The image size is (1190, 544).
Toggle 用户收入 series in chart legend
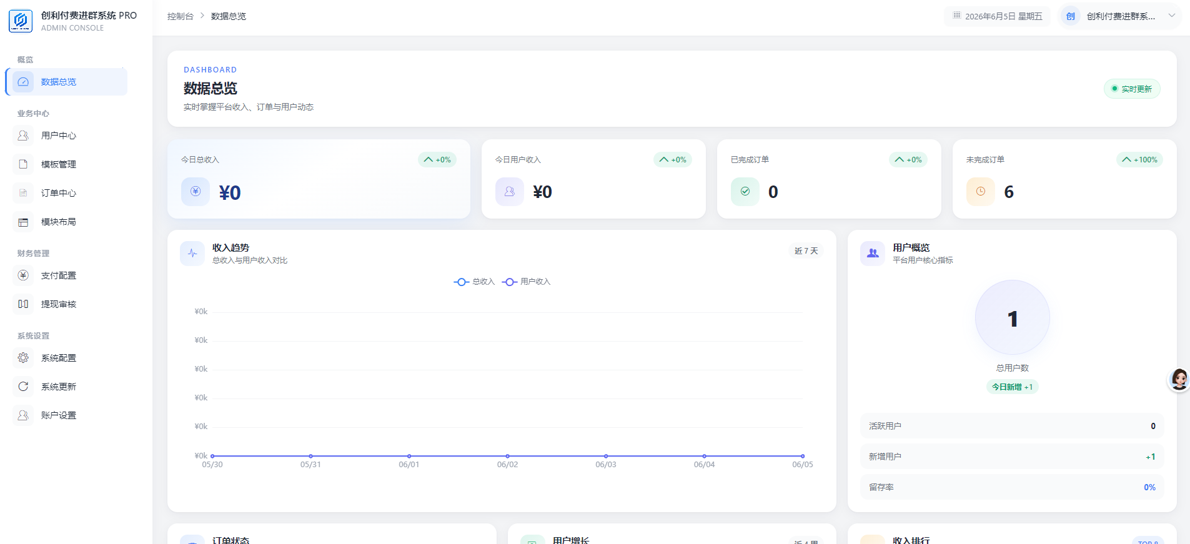click(527, 282)
